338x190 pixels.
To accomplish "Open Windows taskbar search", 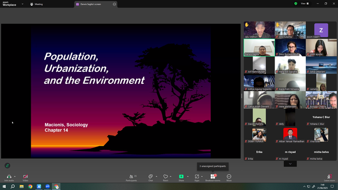I will click(13, 186).
